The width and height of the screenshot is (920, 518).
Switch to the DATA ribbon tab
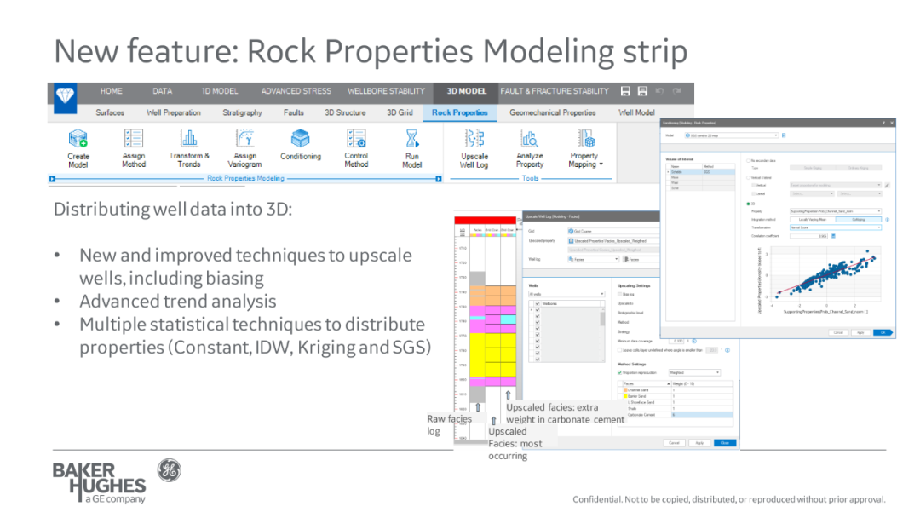(x=163, y=91)
